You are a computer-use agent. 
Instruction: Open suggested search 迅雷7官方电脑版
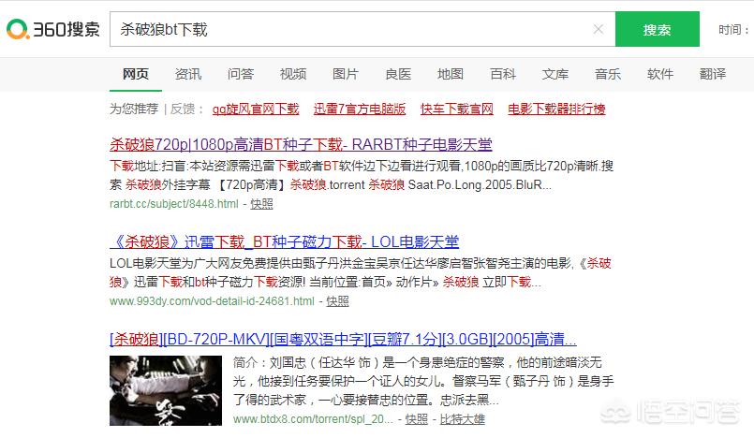coord(360,109)
